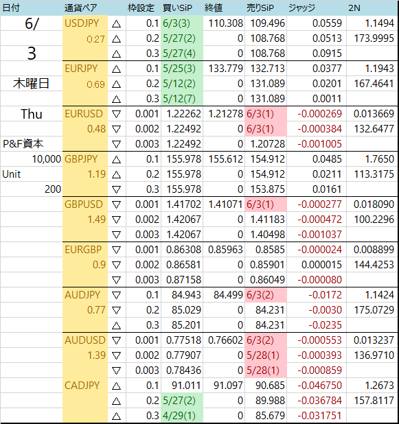Click the capital value 10,000
The width and height of the screenshot is (399, 424).
click(x=47, y=159)
